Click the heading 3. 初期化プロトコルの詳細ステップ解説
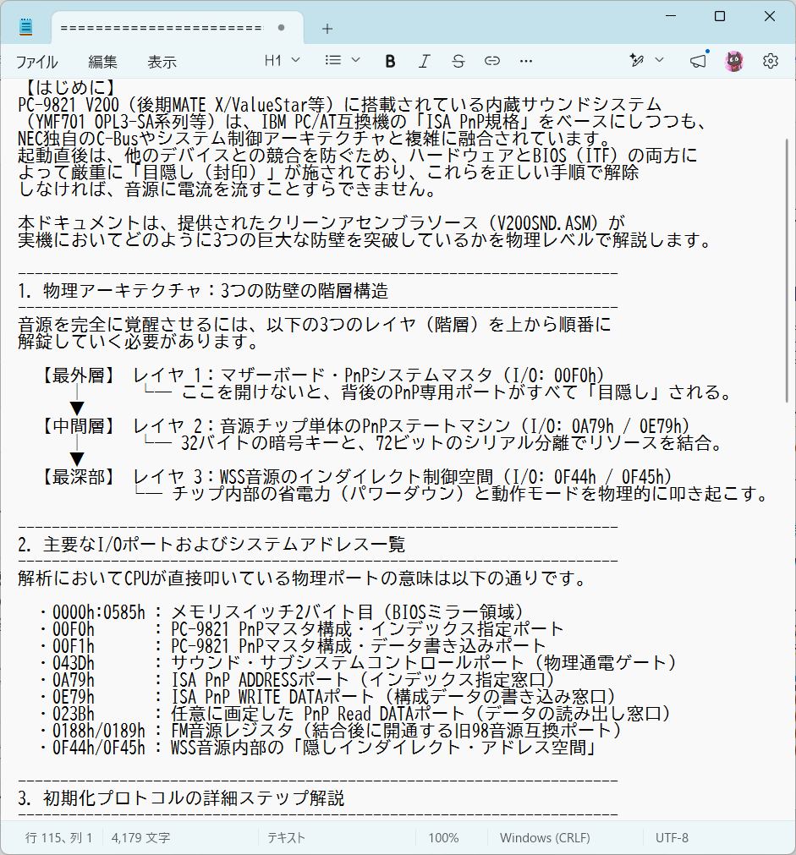This screenshot has height=855, width=796. [x=181, y=797]
